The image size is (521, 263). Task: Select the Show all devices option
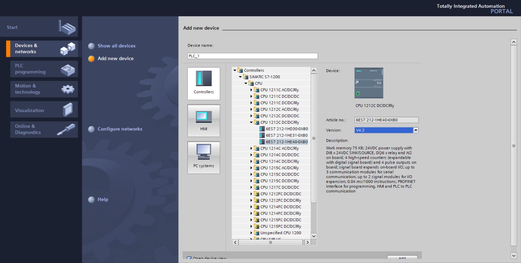(116, 46)
